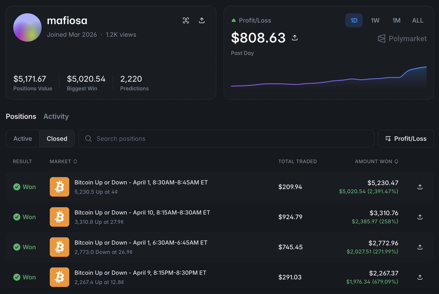Click Won checkmark for $209.94 traded row
This screenshot has height=294, width=439.
pyautogui.click(x=17, y=187)
